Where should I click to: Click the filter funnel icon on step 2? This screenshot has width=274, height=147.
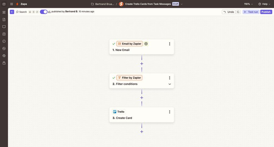[x=119, y=78]
